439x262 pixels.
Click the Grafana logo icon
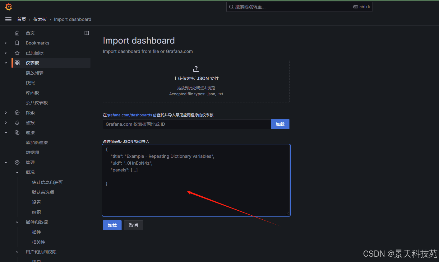[8, 7]
